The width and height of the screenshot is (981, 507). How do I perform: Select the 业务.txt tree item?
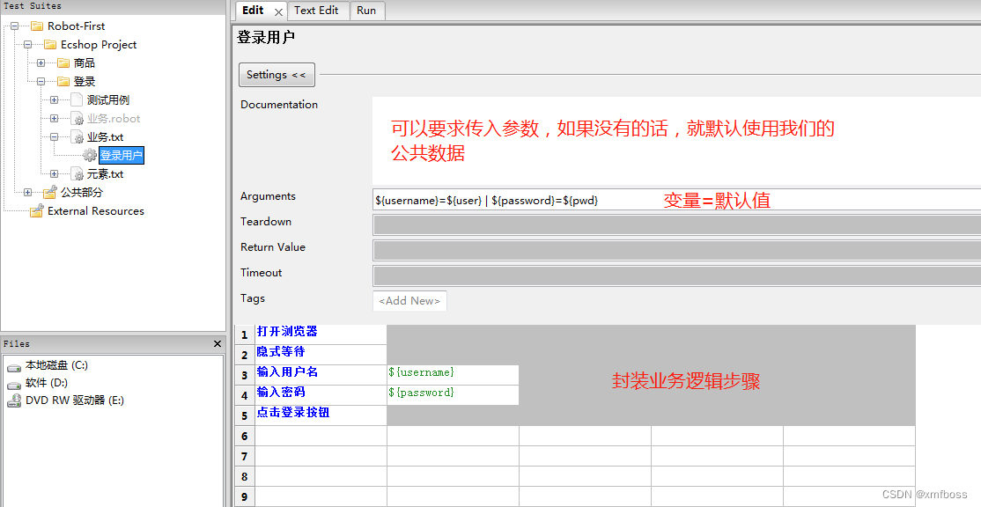click(105, 137)
